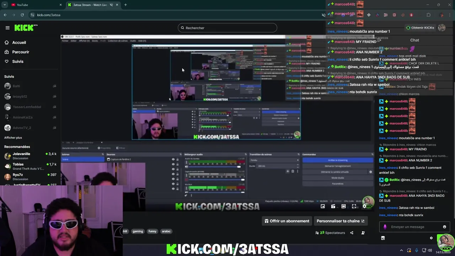Select the chill stream tag
The width and height of the screenshot is (455, 256).
click(x=125, y=231)
